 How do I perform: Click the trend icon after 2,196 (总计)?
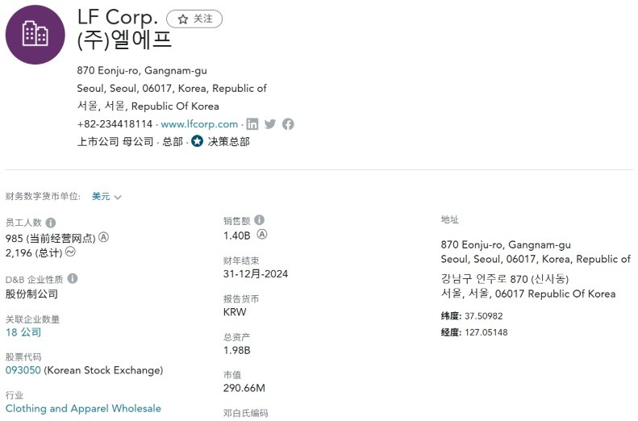tap(70, 252)
